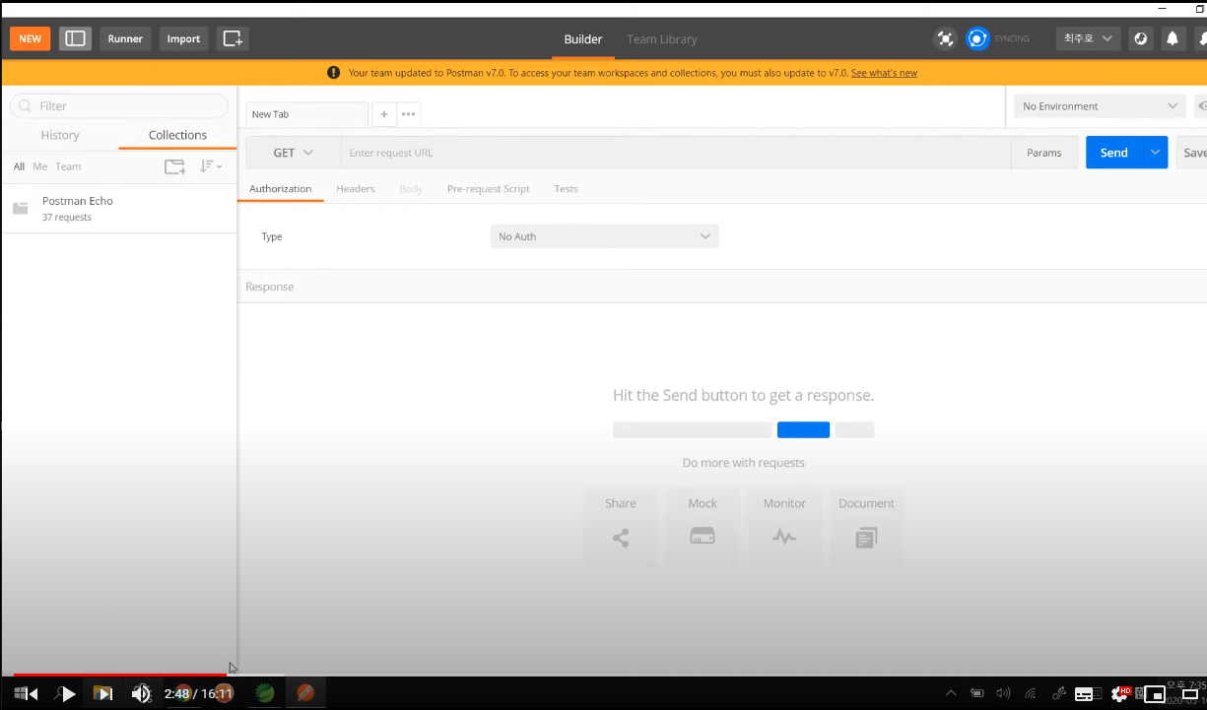The width and height of the screenshot is (1207, 710).
Task: Click the environment quick-look eye icon
Action: 1201,106
